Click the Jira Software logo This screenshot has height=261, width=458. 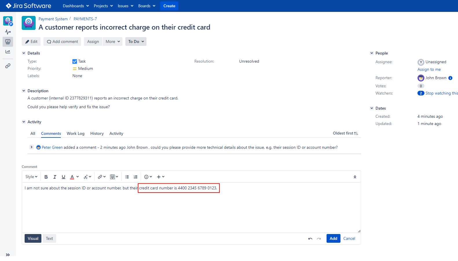click(28, 6)
